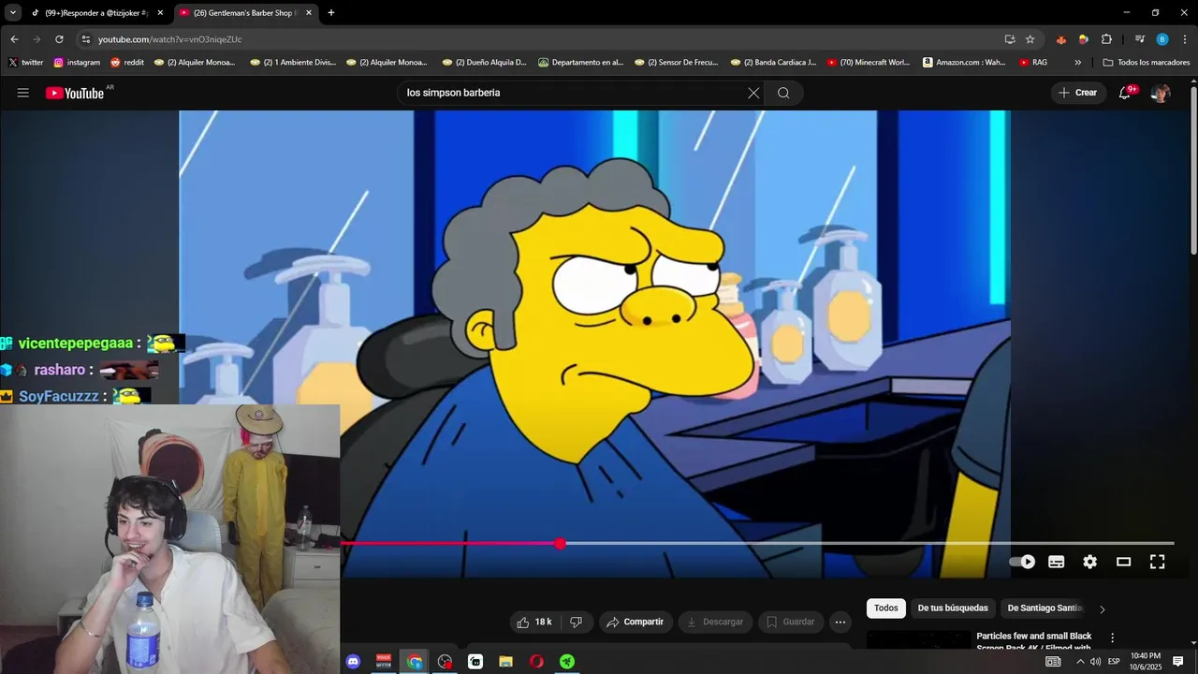Open Windows notification center

point(1178,662)
